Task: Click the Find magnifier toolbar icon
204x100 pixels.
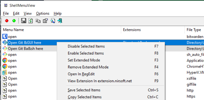Action: (53, 21)
